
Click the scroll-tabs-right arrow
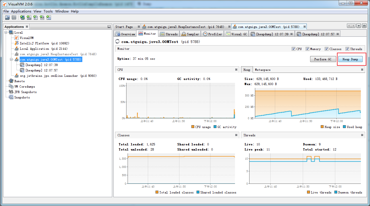coord(353,26)
